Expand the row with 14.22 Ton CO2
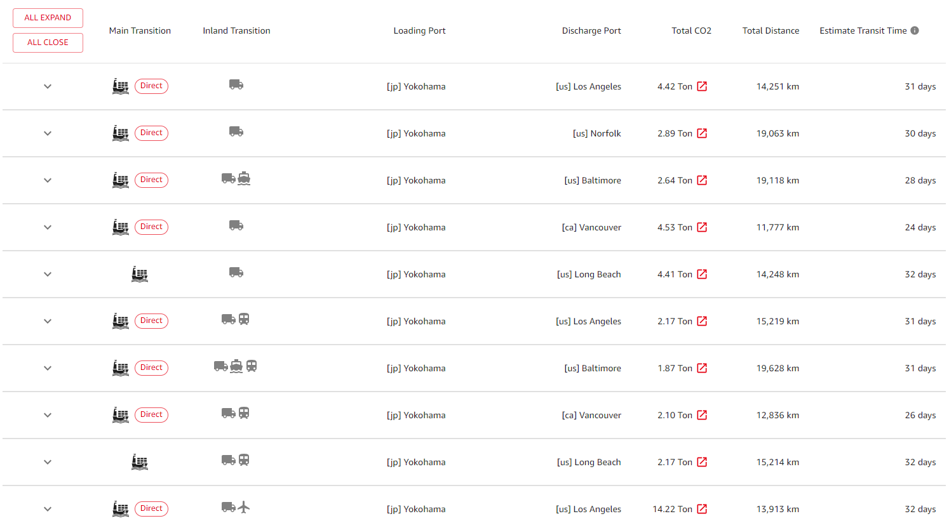 click(48, 509)
